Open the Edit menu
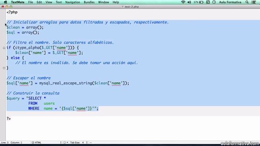Viewport: 260px width, 146px height. click(39, 2)
